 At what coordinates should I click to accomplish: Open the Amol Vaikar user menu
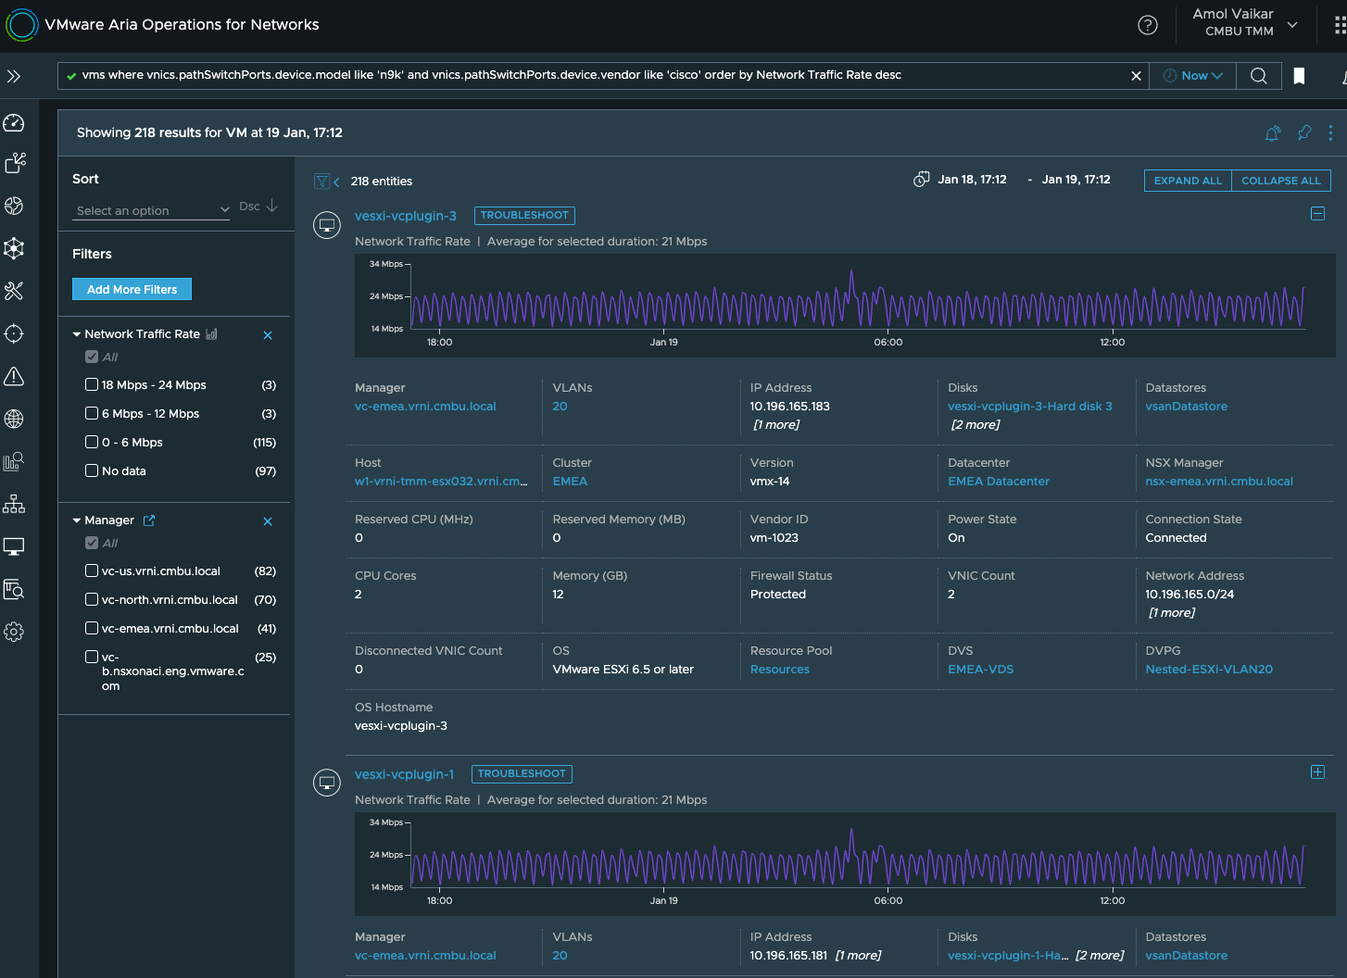(x=1244, y=23)
